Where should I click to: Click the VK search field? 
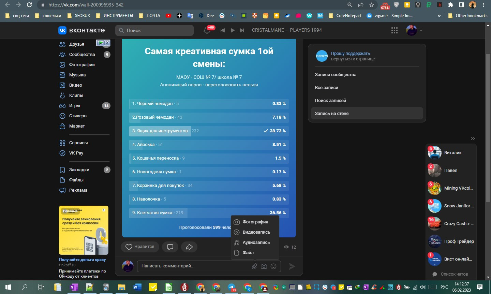point(154,30)
